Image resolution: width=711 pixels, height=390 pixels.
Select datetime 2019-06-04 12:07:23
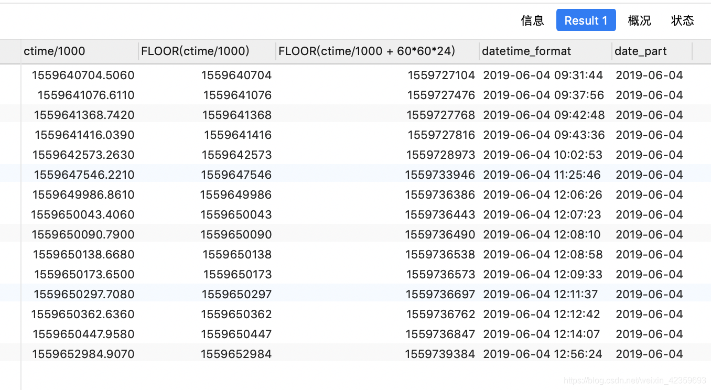point(542,214)
